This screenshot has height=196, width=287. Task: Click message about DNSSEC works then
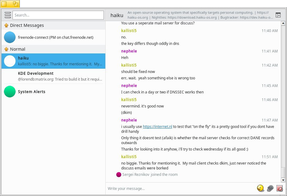(162, 92)
